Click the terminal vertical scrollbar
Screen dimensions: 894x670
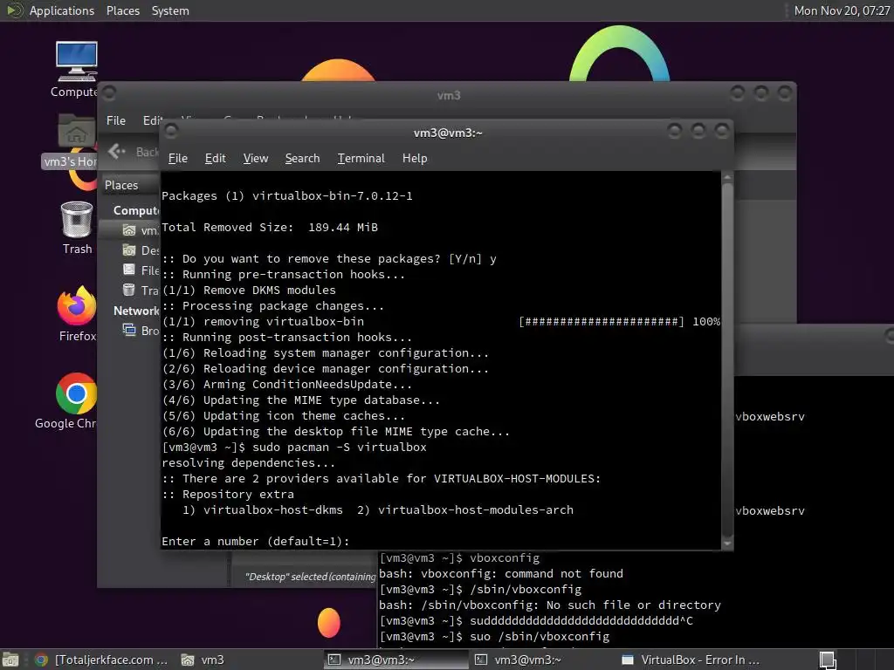(x=727, y=360)
